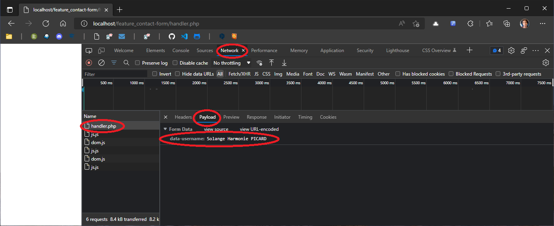Filter requests by Doc type
The height and width of the screenshot is (226, 554).
point(320,74)
